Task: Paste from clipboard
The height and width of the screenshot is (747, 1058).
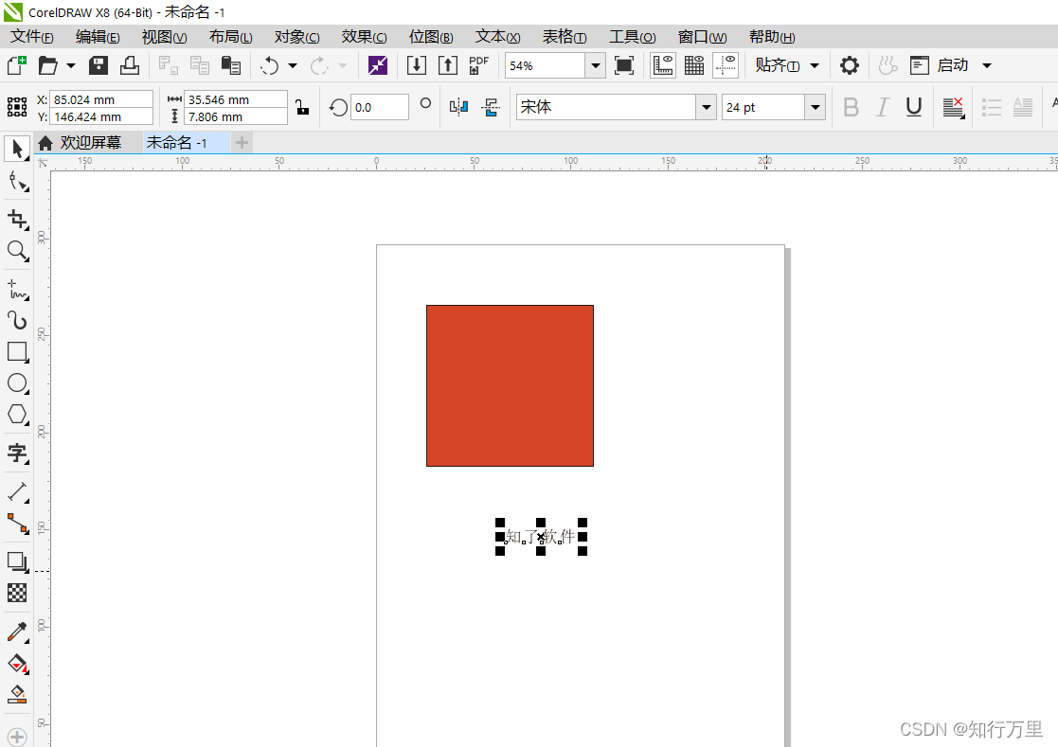Action: click(x=231, y=65)
